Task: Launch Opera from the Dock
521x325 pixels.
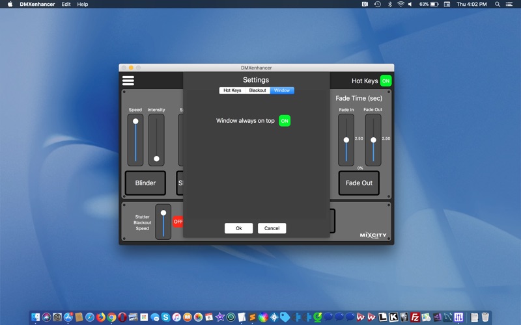Action: point(122,317)
